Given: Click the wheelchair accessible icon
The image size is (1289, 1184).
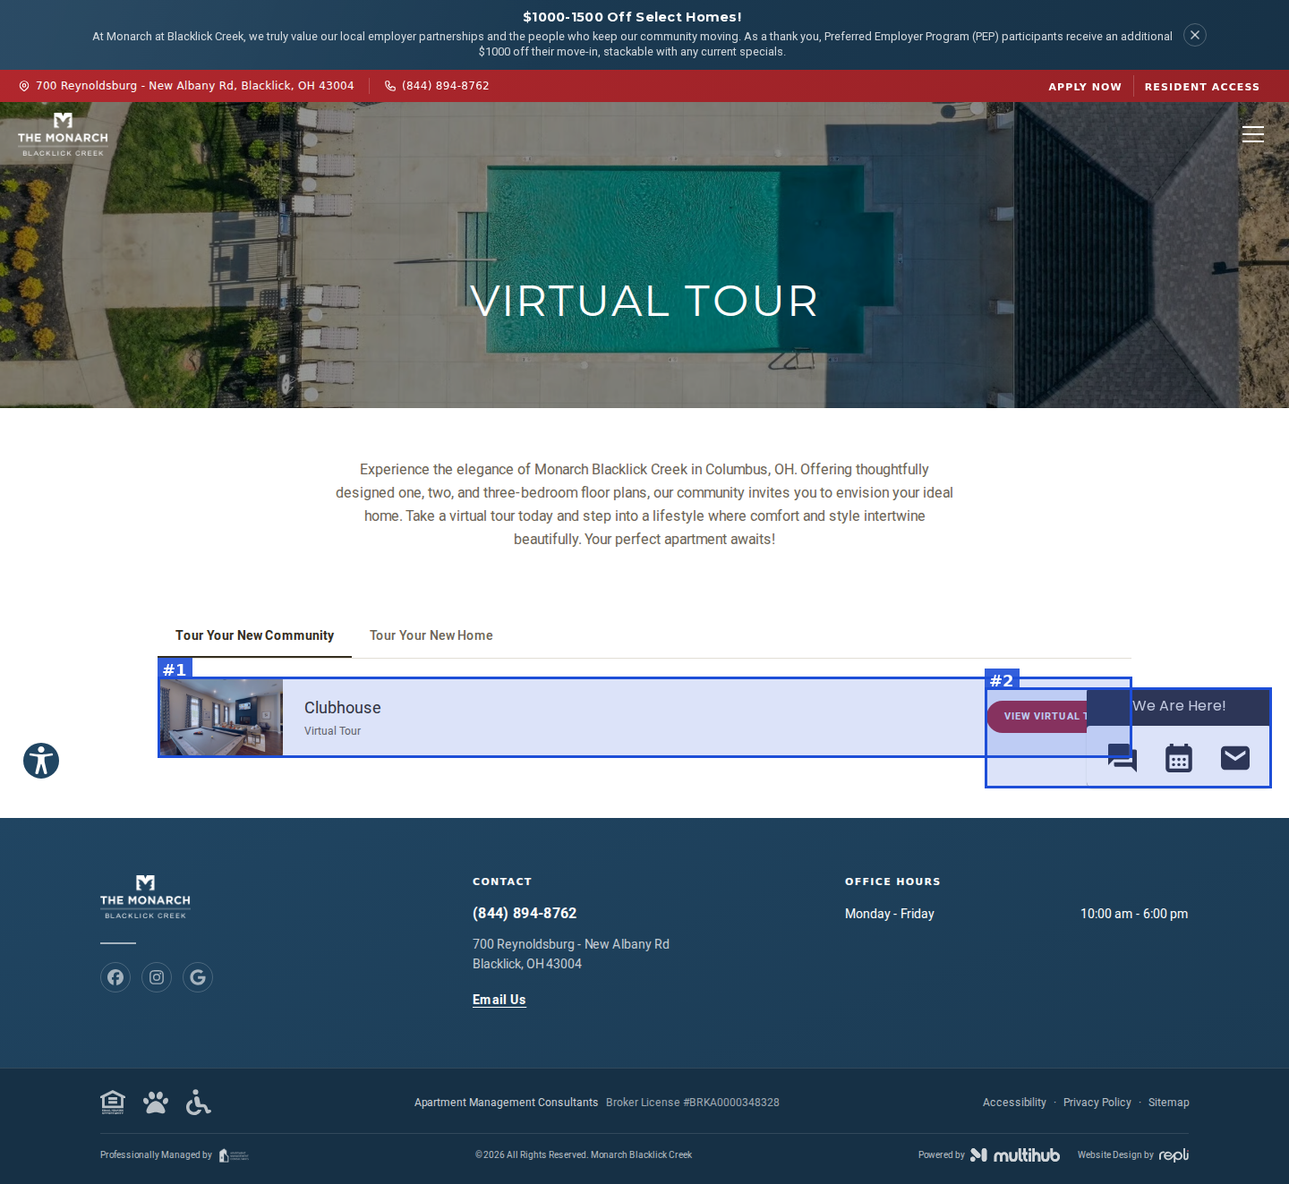Looking at the screenshot, I should pos(199,1102).
